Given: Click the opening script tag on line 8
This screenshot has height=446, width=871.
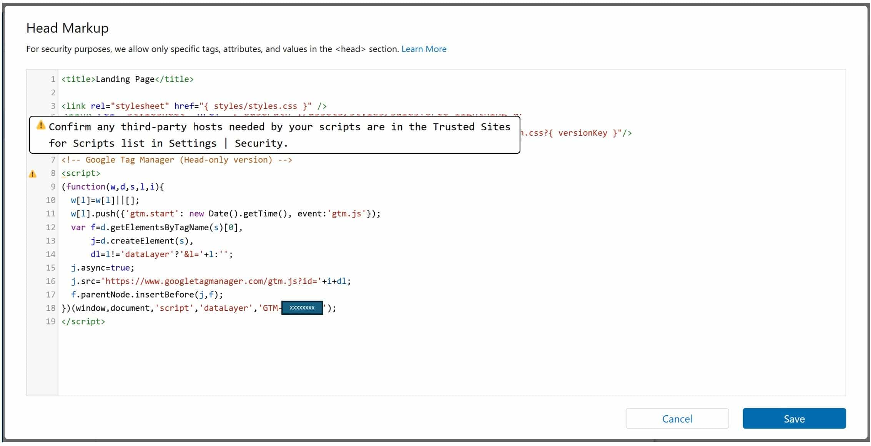Looking at the screenshot, I should (81, 173).
